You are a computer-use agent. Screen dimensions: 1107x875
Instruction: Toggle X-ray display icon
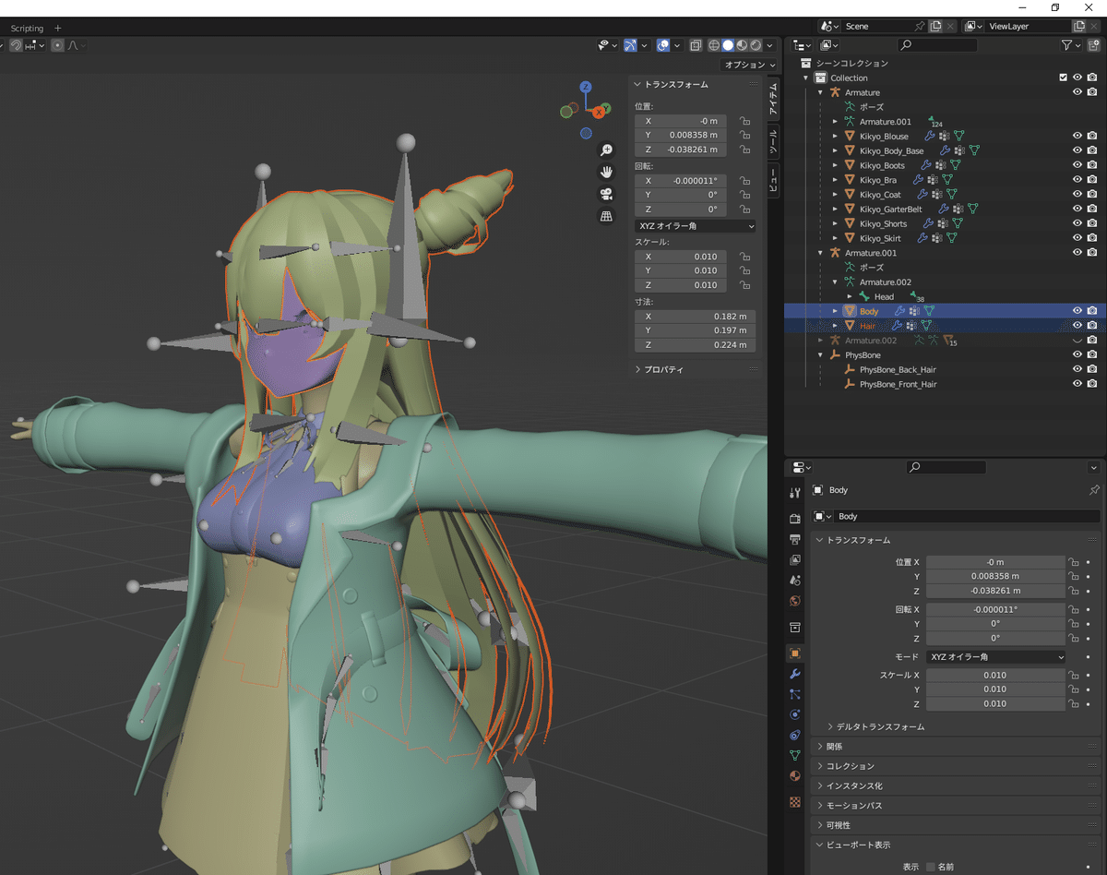pyautogui.click(x=696, y=44)
